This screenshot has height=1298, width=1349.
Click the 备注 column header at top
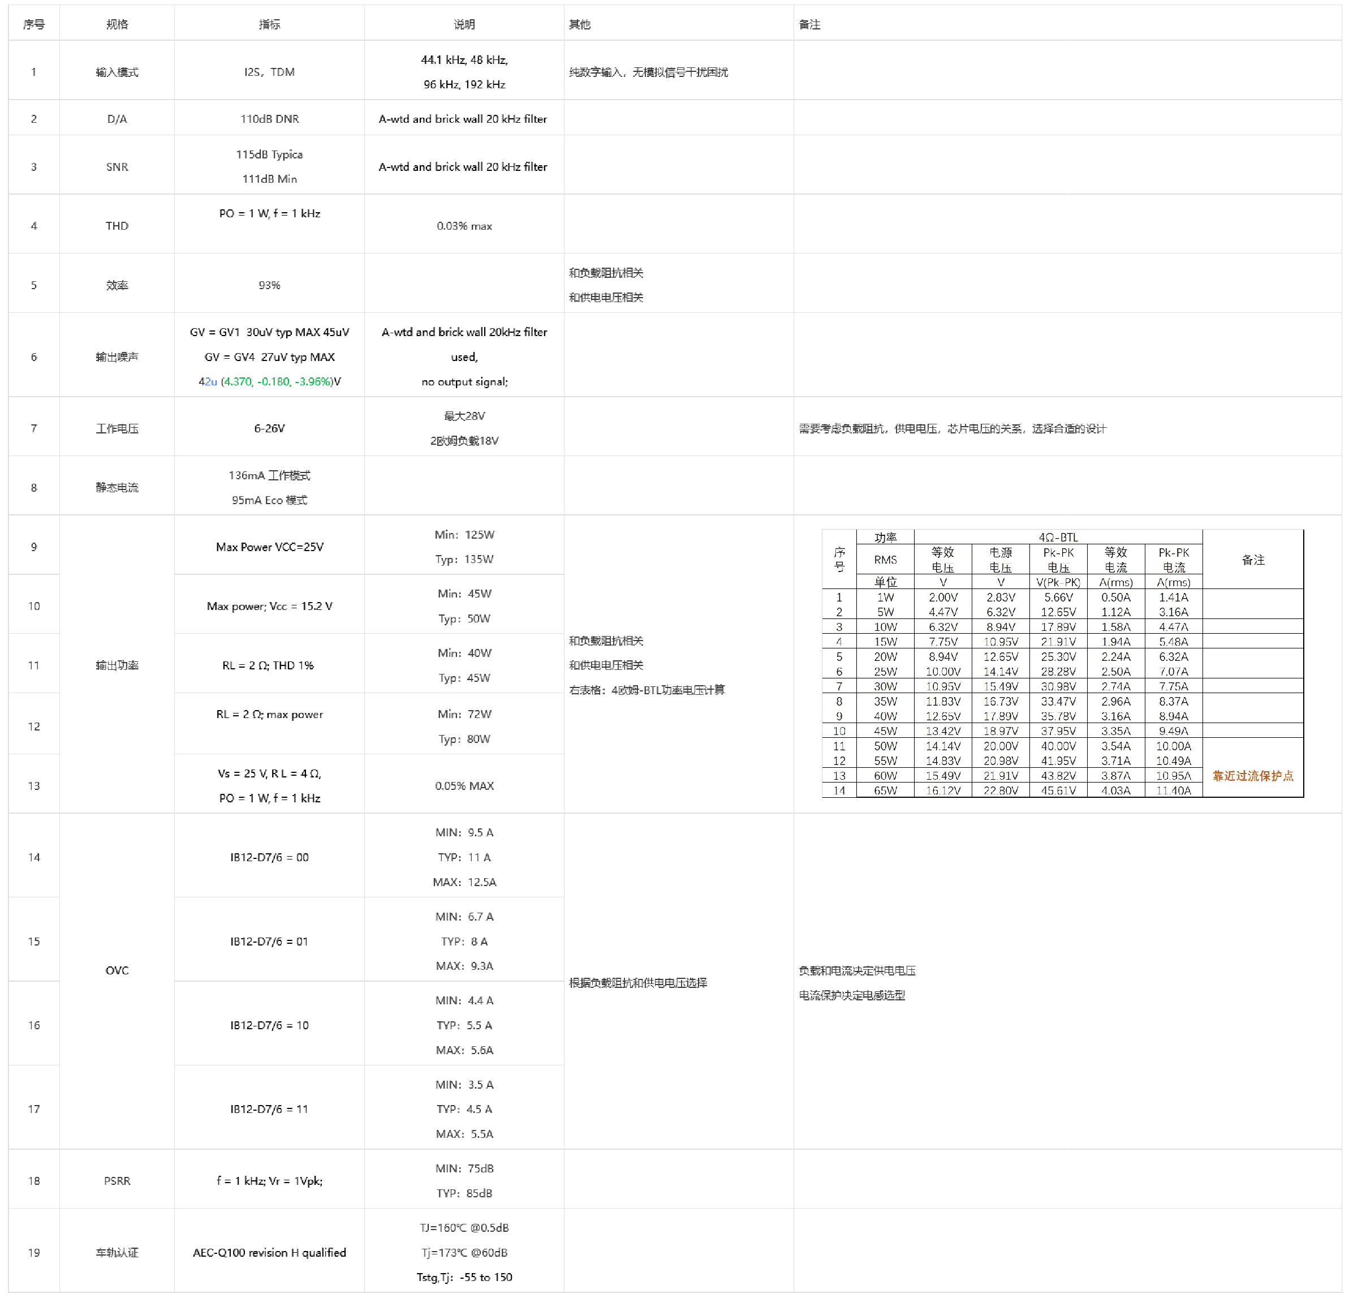tap(809, 24)
